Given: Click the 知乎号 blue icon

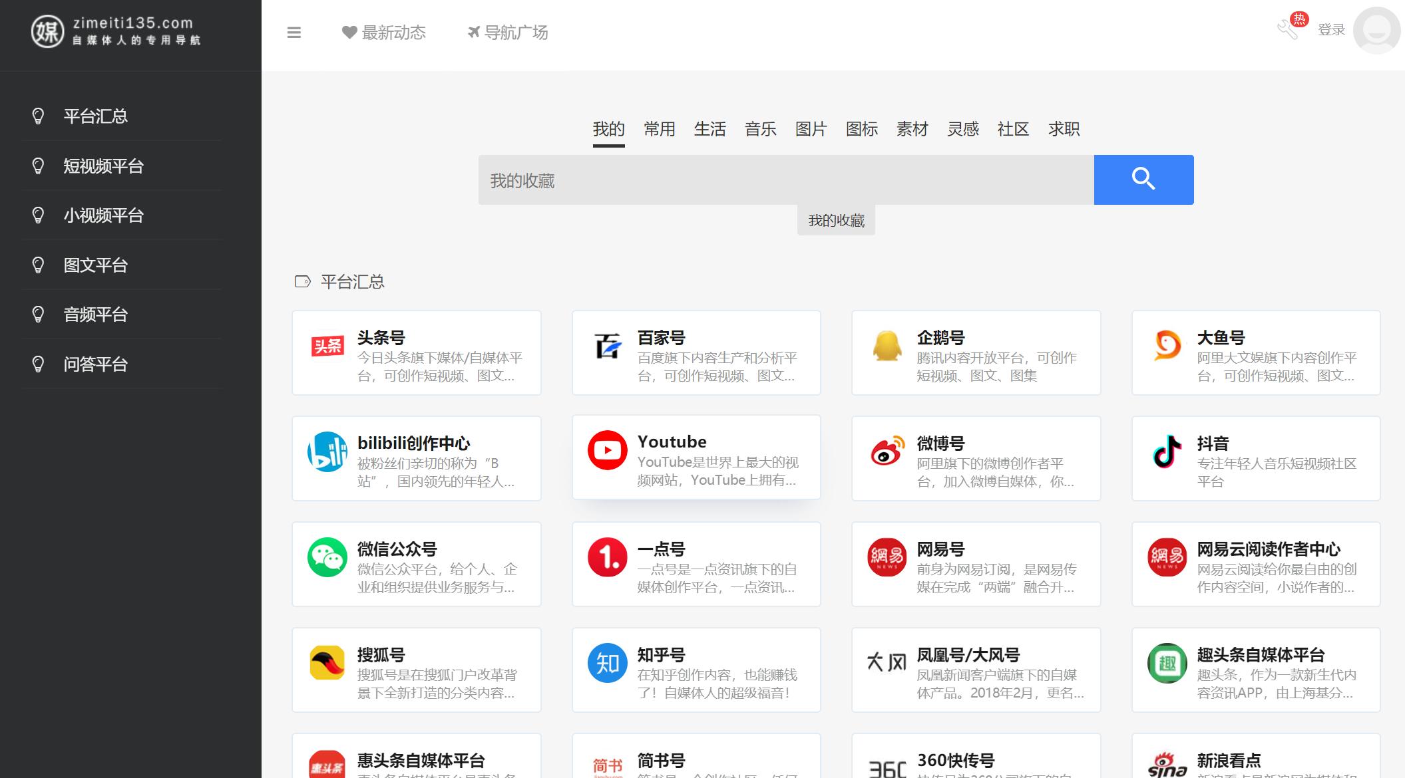Looking at the screenshot, I should [x=607, y=663].
